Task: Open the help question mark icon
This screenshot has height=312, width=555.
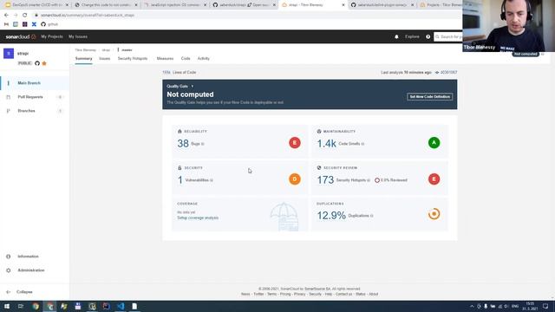Action: click(428, 36)
